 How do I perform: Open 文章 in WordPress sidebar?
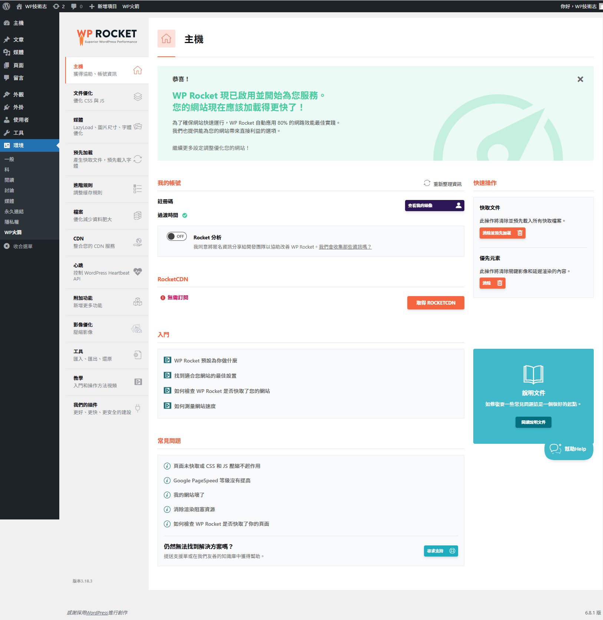click(x=19, y=40)
